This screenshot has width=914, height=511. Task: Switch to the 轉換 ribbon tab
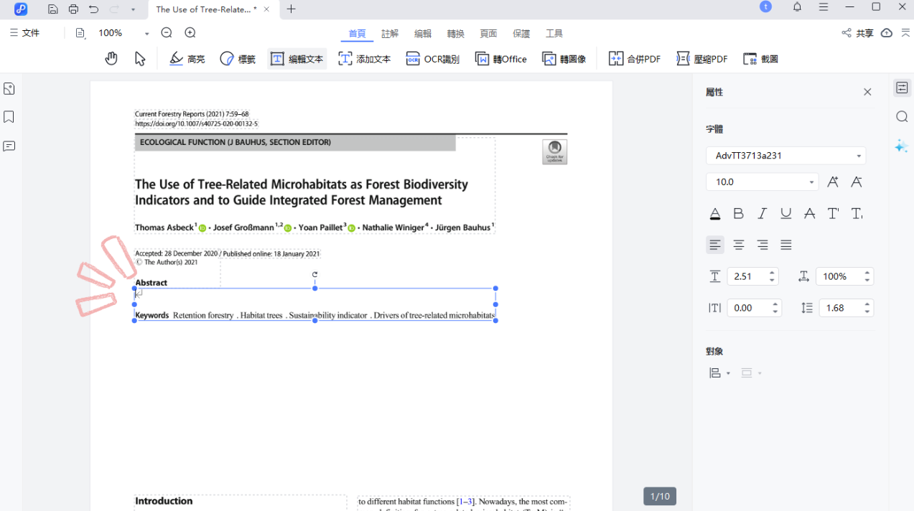pos(455,33)
